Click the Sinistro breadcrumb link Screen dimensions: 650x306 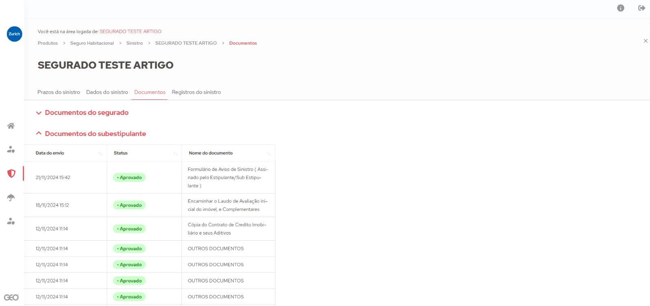pos(134,43)
